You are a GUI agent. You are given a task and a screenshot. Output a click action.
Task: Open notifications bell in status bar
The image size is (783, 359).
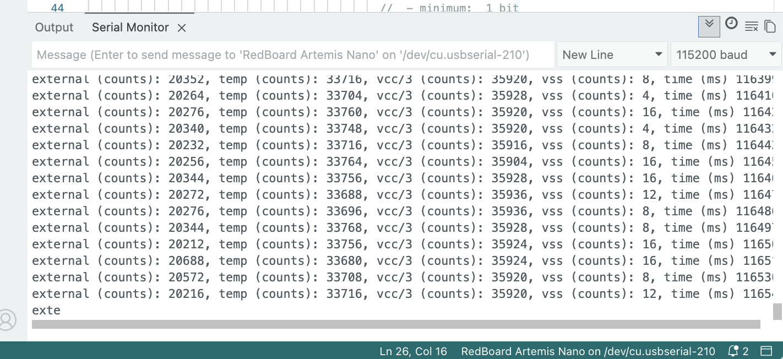click(738, 351)
